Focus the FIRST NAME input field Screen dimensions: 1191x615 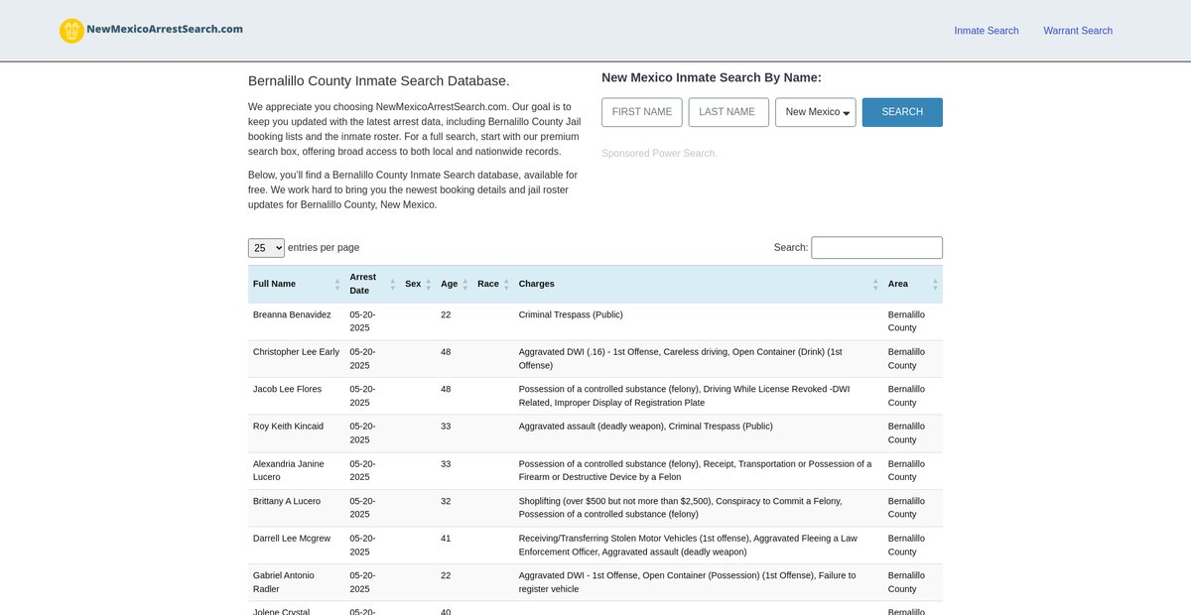click(641, 112)
